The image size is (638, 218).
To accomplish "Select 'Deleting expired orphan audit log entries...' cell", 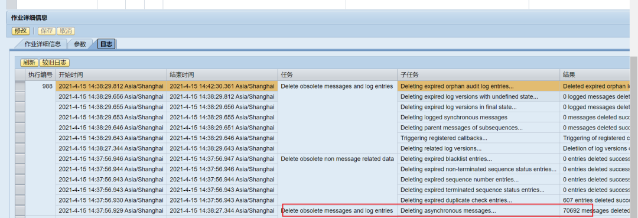I will click(479, 86).
